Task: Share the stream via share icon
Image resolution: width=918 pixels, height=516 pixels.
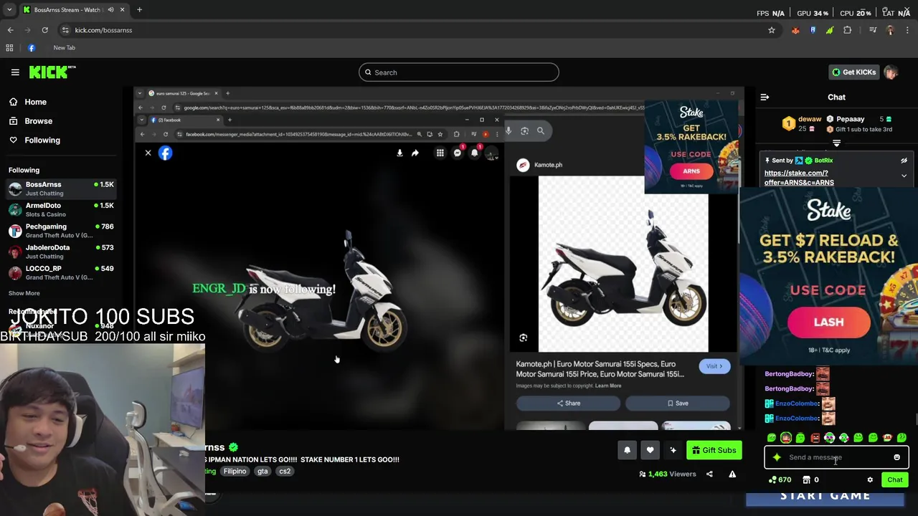Action: click(x=709, y=474)
